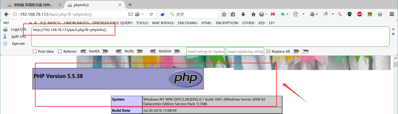Image resolution: width=398 pixels, height=114 pixels.
Task: Go to home page icon
Action: pos(253,14)
